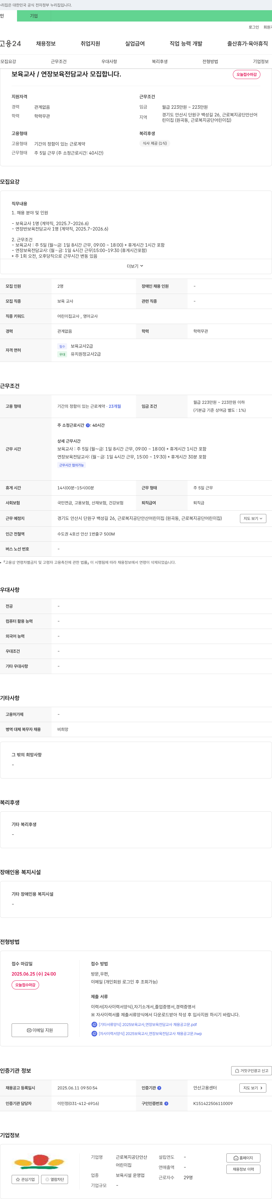The width and height of the screenshot is (272, 1199).
Task: Click the 식사 제공 (1식) tag
Action: click(x=155, y=143)
